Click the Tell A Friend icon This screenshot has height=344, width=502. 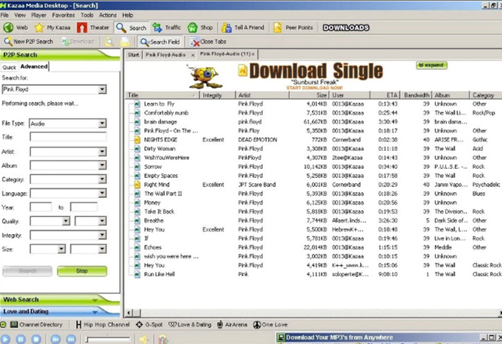(226, 28)
